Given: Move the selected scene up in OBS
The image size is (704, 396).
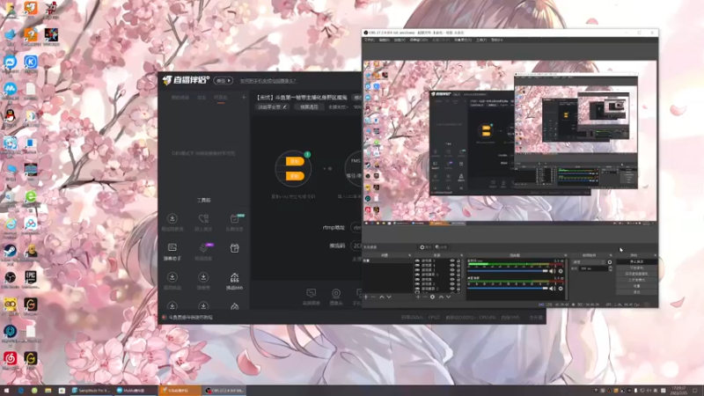Looking at the screenshot, I should point(382,297).
